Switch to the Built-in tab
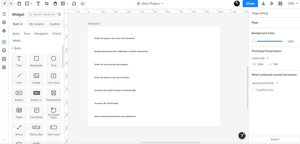 pyautogui.click(x=18, y=24)
